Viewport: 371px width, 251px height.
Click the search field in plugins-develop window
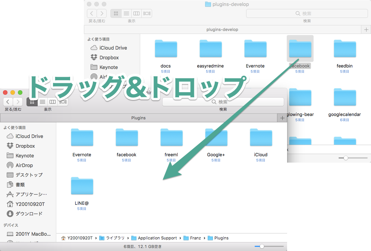(x=307, y=13)
